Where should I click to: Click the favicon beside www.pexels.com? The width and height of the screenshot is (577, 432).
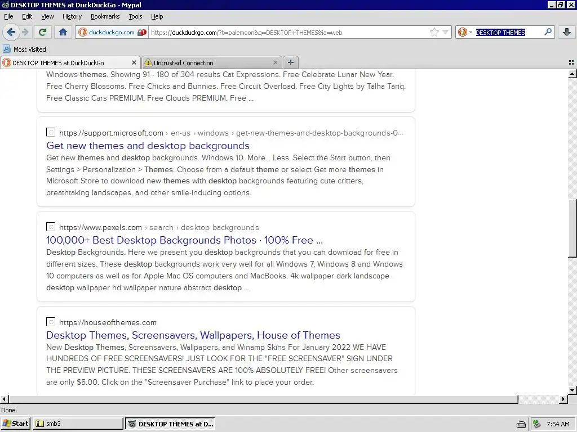[51, 227]
